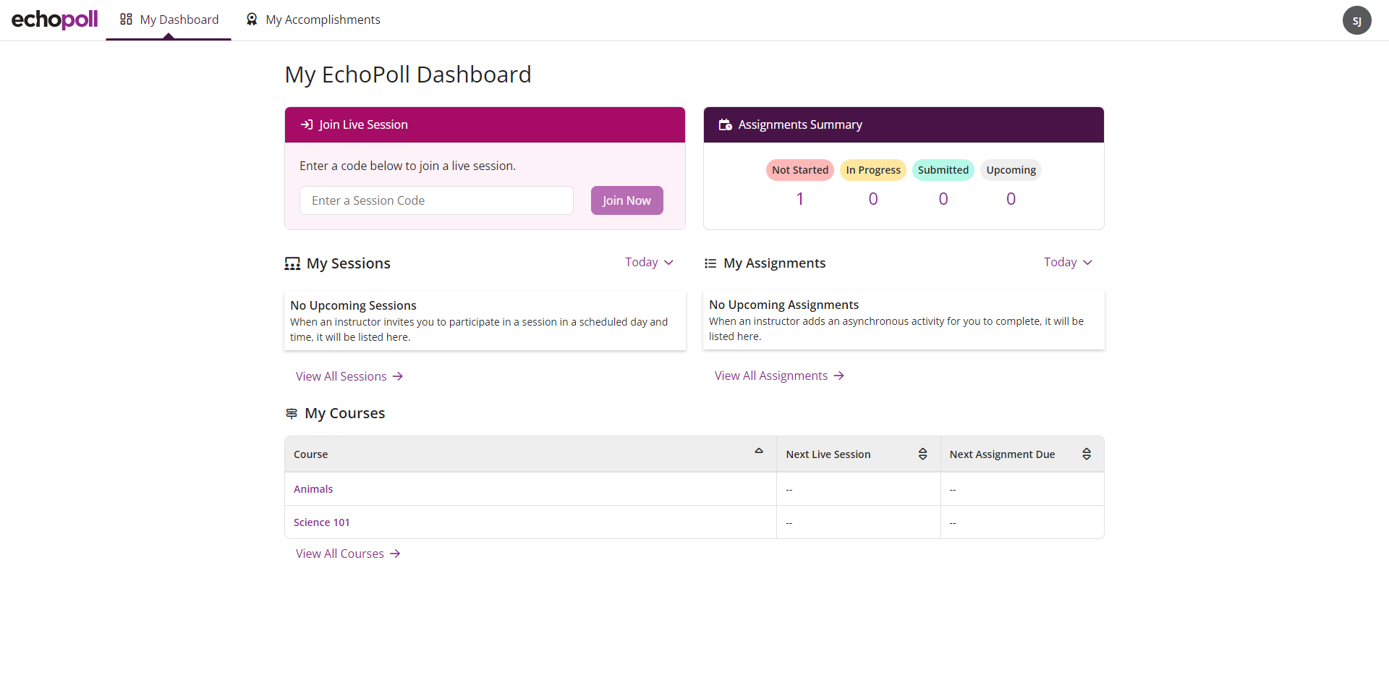Focus the Enter a Session Code field
Viewport: 1389px width, 678px height.
pyautogui.click(x=436, y=200)
